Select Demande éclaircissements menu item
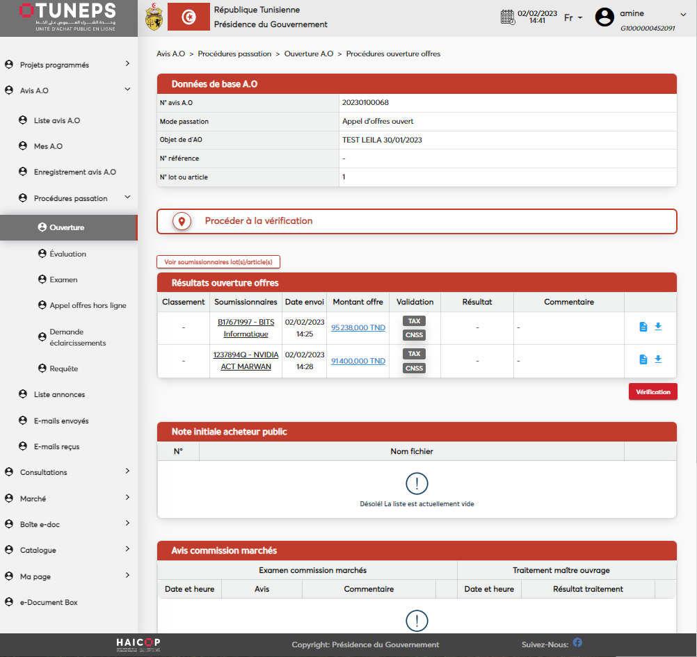 pyautogui.click(x=77, y=337)
